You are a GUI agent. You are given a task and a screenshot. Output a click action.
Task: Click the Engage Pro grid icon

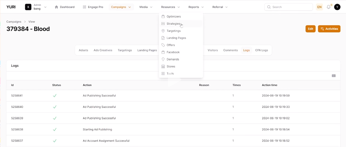[x=84, y=7]
